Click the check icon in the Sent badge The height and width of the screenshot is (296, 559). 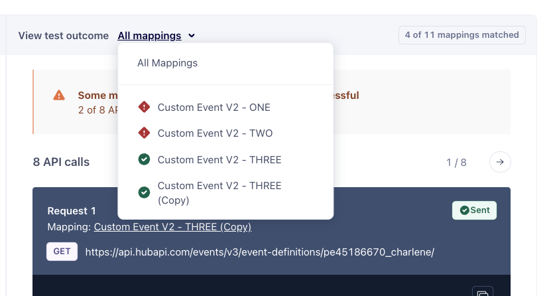(x=464, y=210)
